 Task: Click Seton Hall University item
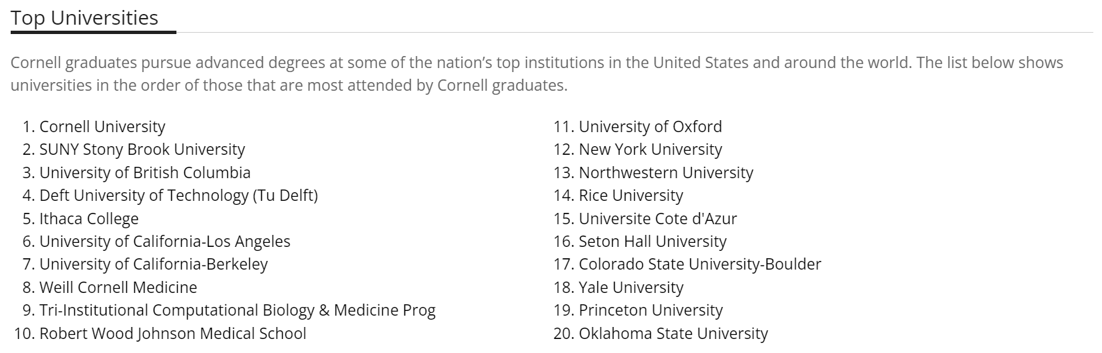[652, 242]
